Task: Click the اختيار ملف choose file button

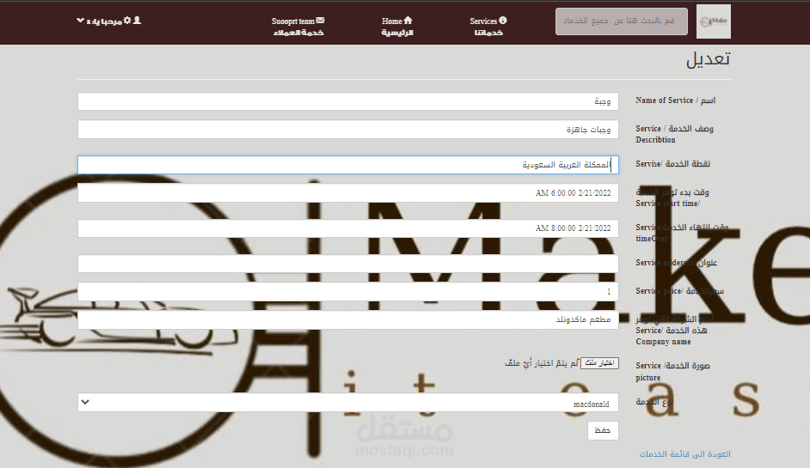Action: click(x=599, y=362)
